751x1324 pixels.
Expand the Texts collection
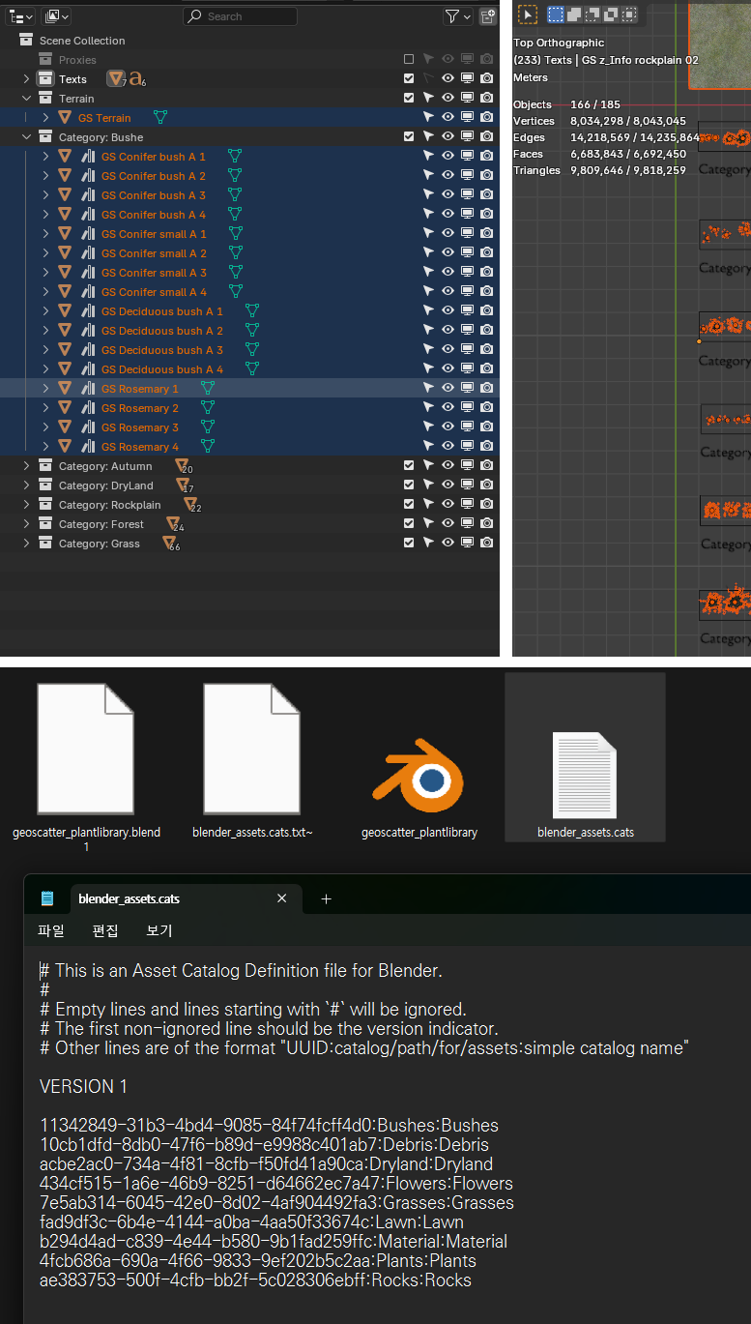point(26,79)
